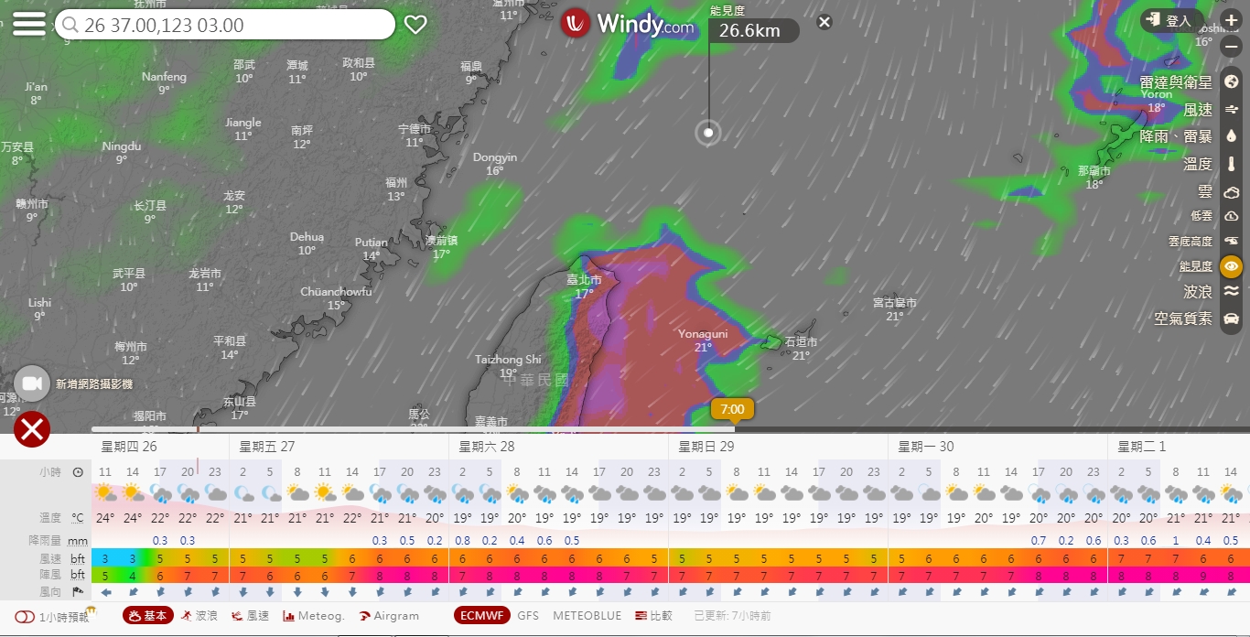
Task: Click the Dongyin location label on map
Action: point(495,157)
